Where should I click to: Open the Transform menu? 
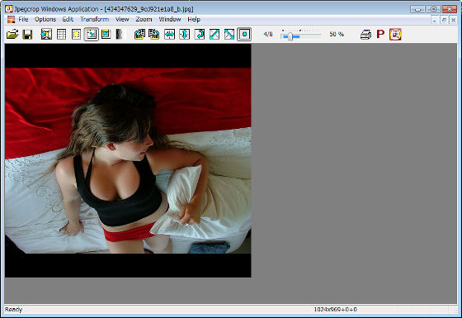pyautogui.click(x=94, y=20)
